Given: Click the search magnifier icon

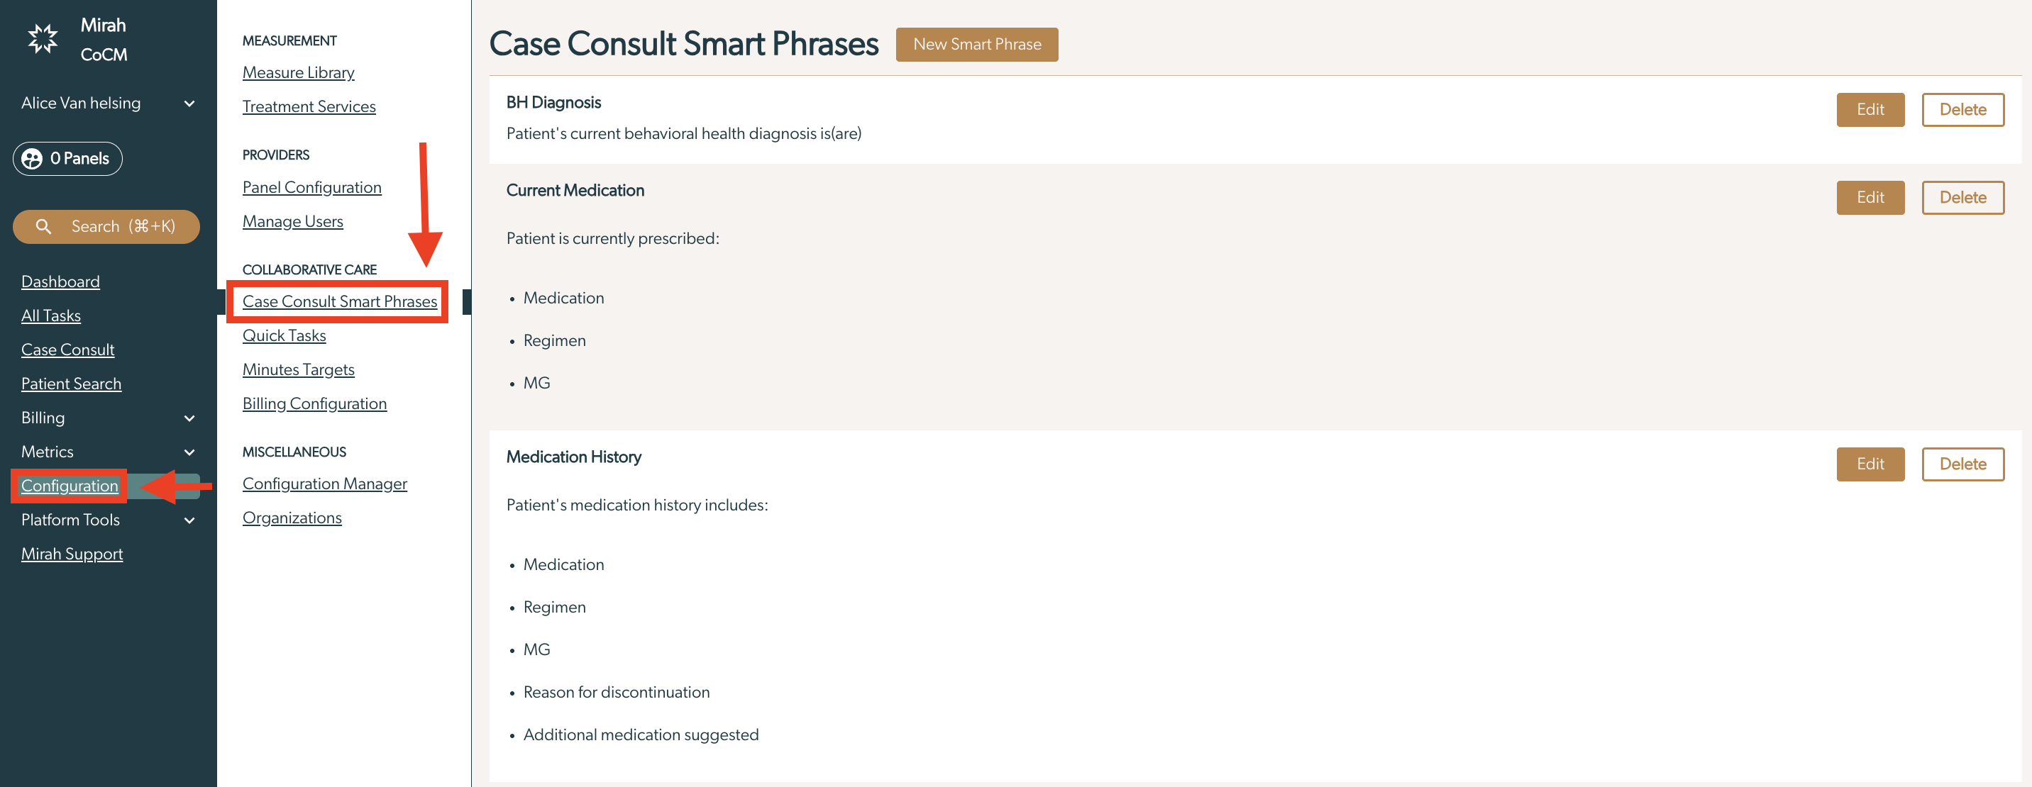Looking at the screenshot, I should (43, 226).
